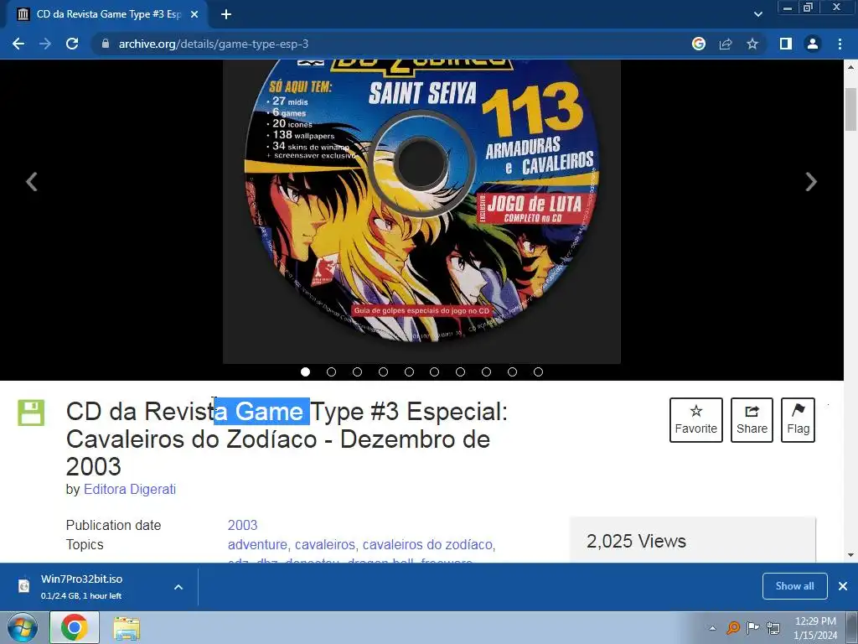This screenshot has height=644, width=858.
Task: Click the page scrollbar down arrow
Action: [x=851, y=555]
